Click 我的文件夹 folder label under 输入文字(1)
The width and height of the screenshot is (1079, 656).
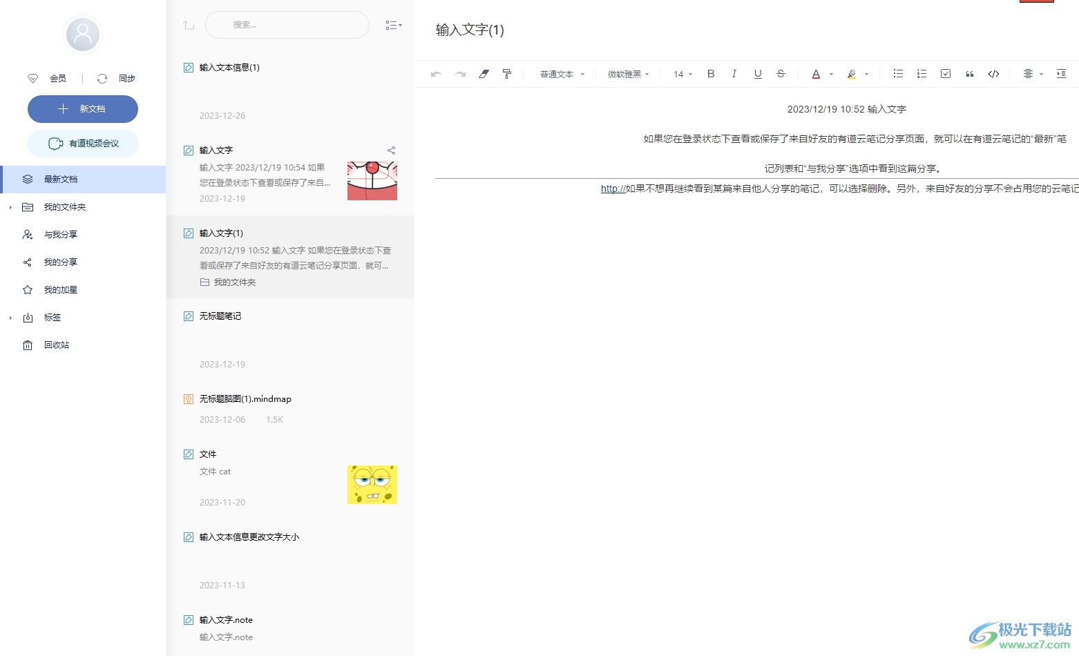click(x=228, y=282)
